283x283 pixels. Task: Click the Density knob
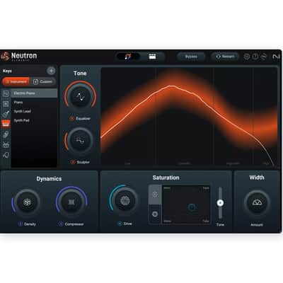[27, 202]
